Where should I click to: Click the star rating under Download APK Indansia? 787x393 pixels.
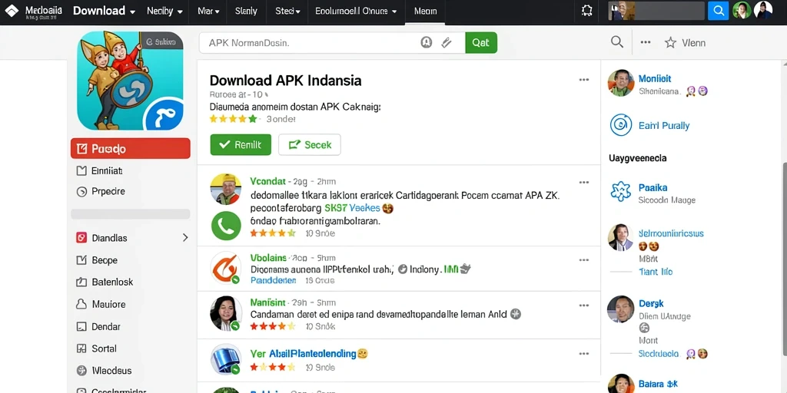point(233,119)
